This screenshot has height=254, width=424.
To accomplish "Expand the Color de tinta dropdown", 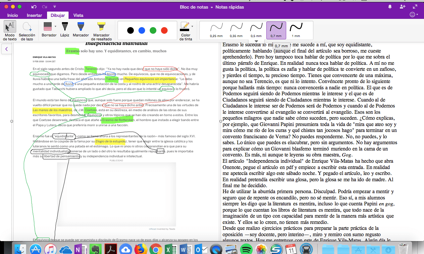I will coord(192,26).
